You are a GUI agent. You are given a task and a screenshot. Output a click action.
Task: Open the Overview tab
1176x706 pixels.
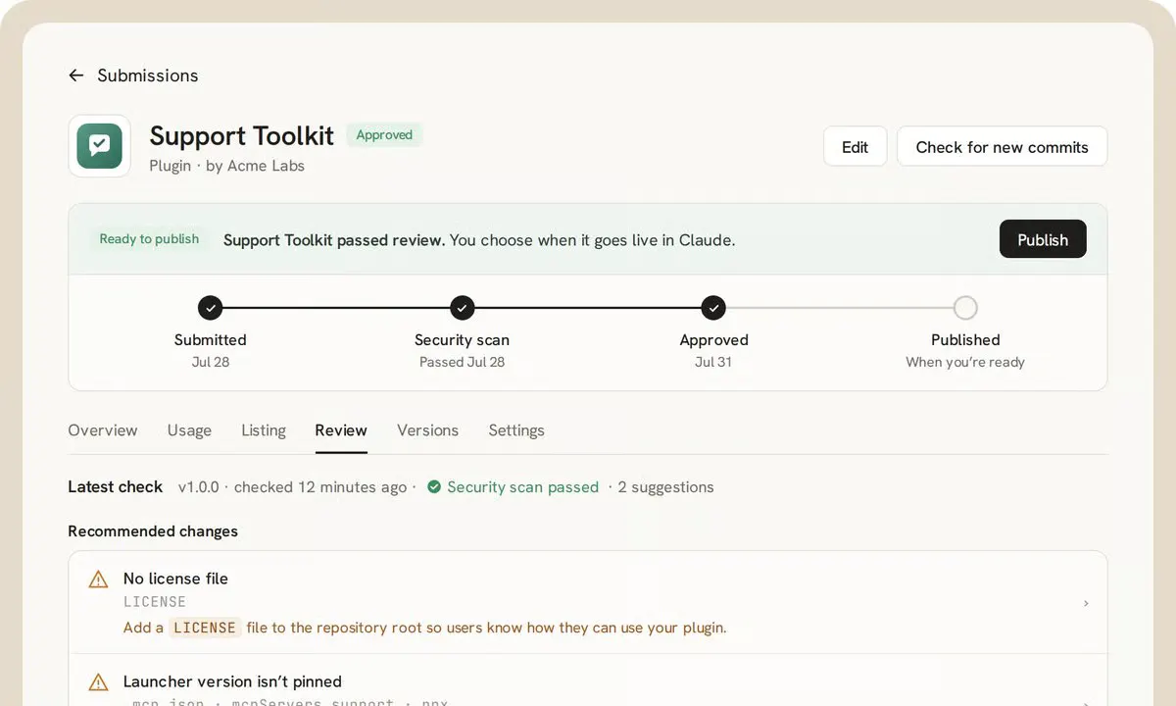coord(103,430)
